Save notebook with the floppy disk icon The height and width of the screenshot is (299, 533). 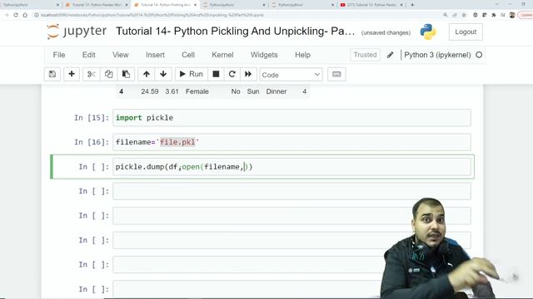(52, 74)
